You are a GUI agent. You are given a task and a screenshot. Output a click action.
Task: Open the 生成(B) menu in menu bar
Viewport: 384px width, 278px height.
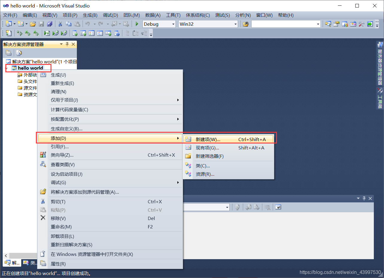[x=90, y=15]
